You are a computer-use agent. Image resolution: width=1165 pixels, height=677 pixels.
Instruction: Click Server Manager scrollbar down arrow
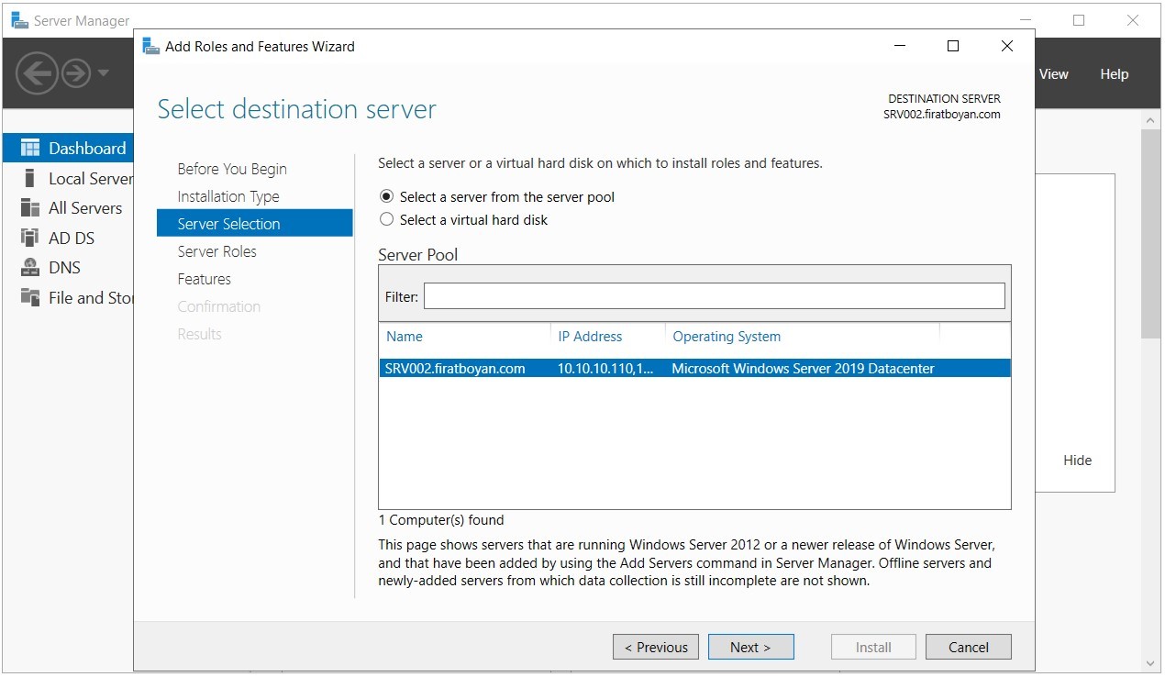point(1151,663)
